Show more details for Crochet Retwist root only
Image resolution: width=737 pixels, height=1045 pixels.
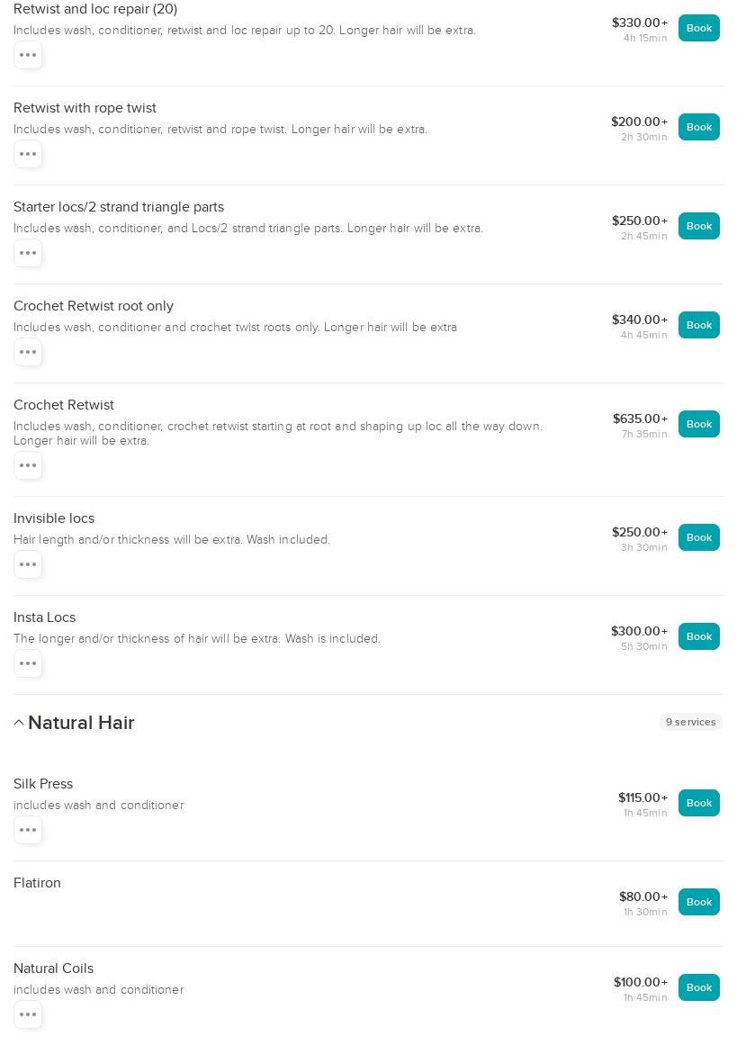coord(28,352)
